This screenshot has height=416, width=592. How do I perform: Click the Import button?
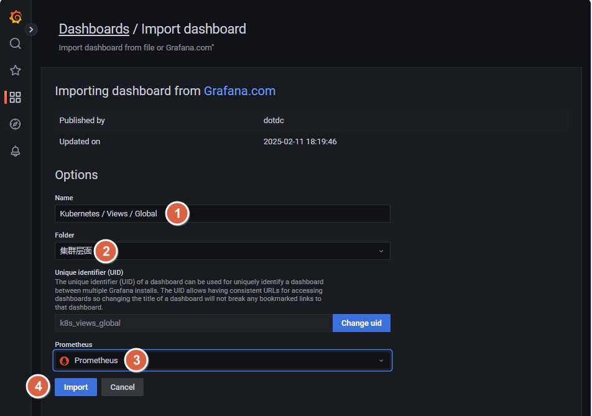(x=75, y=387)
